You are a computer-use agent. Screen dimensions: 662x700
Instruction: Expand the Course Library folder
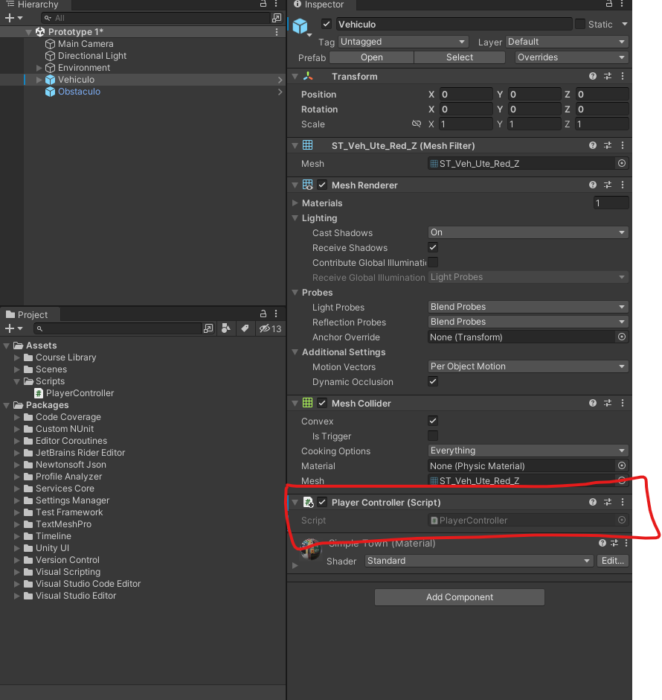tap(18, 357)
